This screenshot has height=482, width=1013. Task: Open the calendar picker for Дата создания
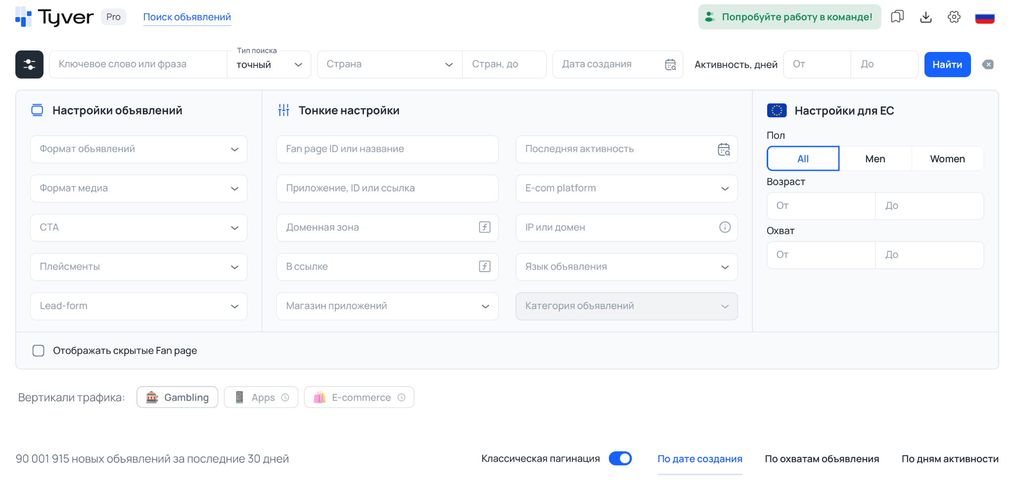670,64
